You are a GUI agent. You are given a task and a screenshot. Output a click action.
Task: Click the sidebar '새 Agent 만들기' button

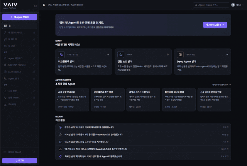coord(20,17)
